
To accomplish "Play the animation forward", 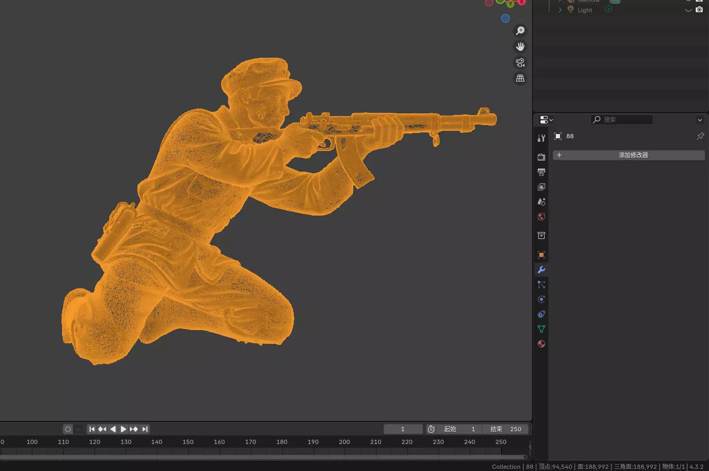I will [x=124, y=429].
